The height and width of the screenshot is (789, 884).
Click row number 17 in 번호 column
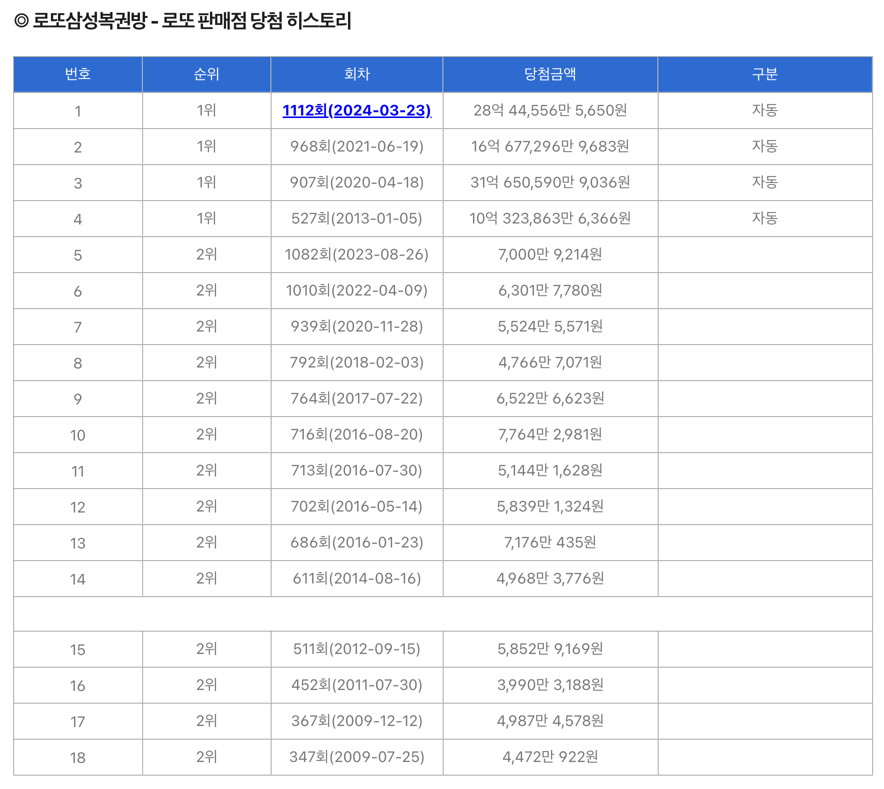point(78,722)
